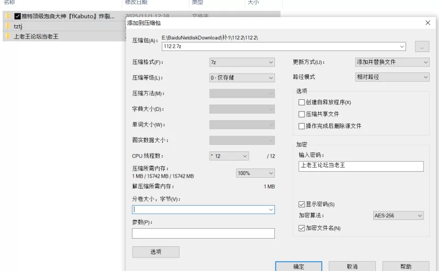439x271 pixels.
Task: Click the 参数 input field
Action: (x=203, y=234)
